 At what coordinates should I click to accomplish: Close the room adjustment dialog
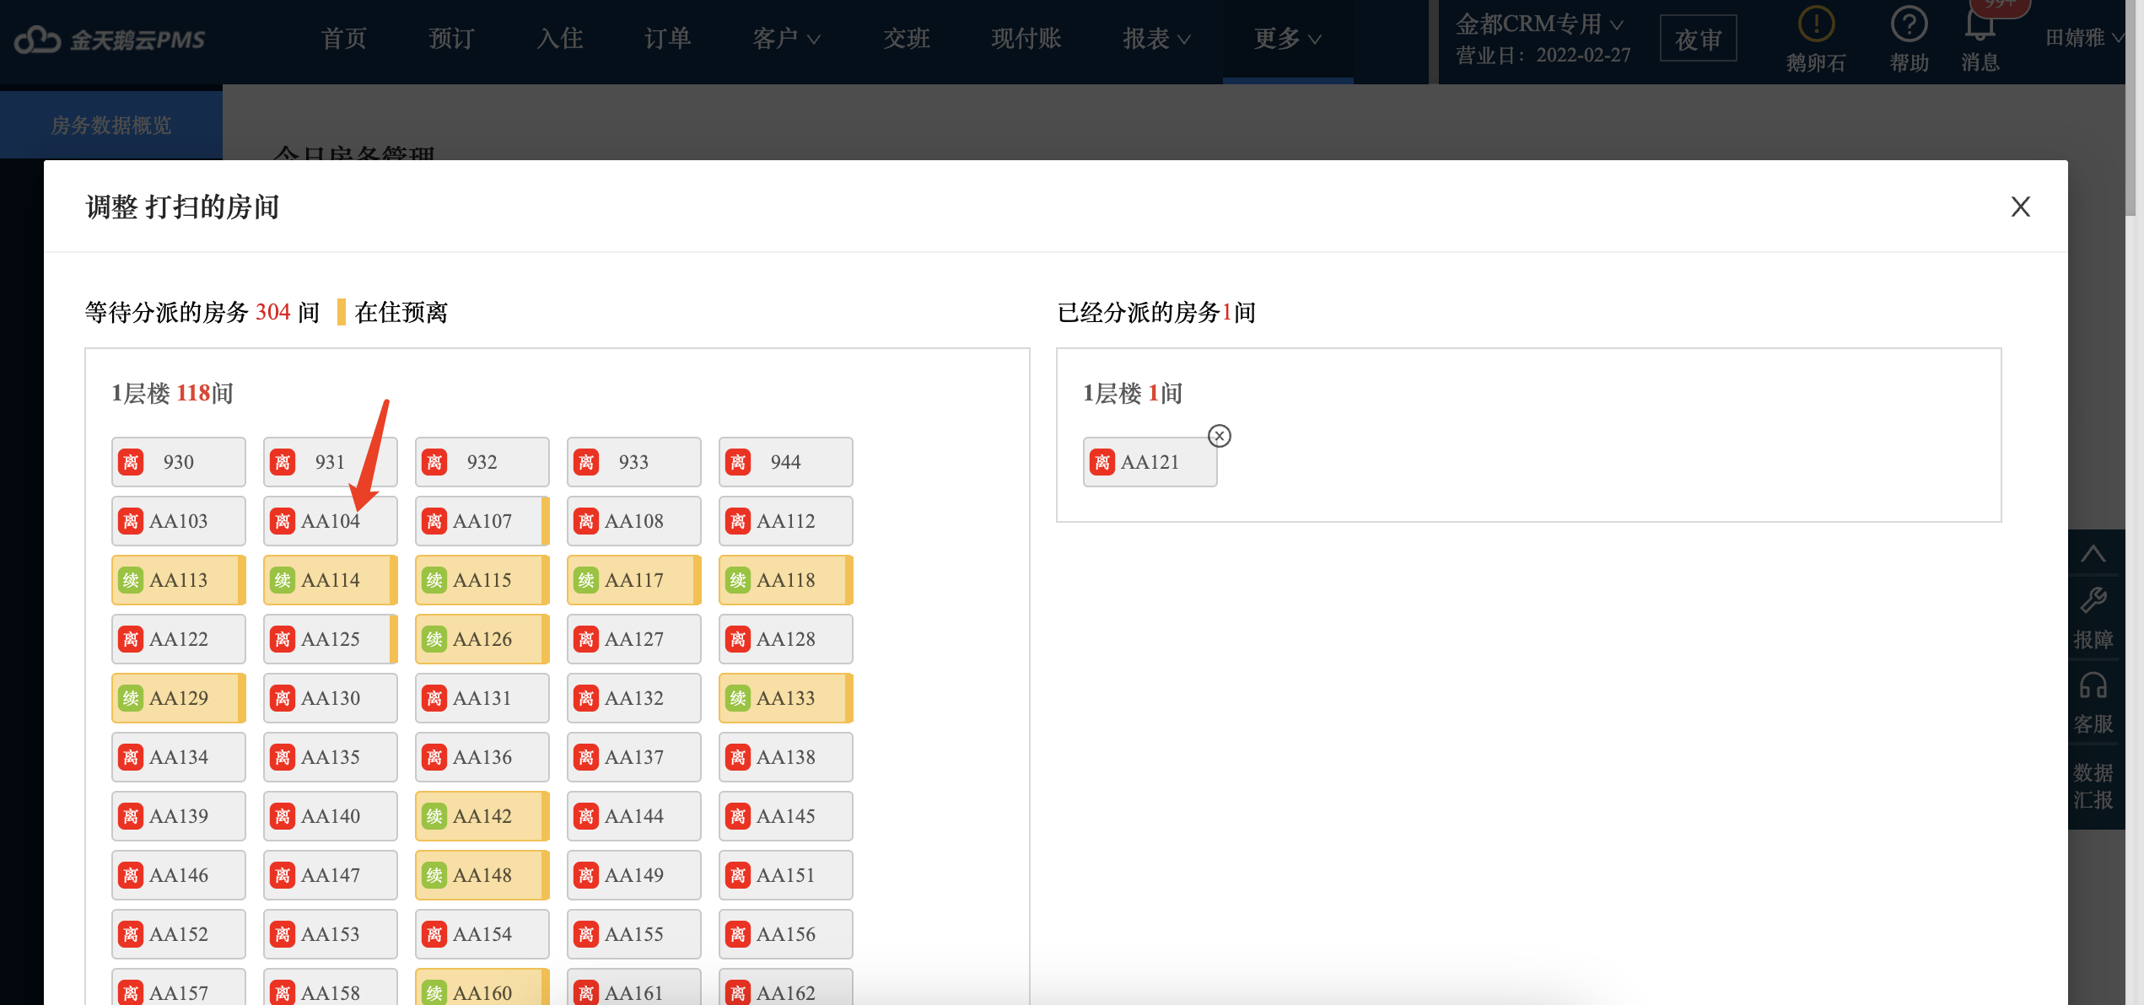[x=2020, y=207]
